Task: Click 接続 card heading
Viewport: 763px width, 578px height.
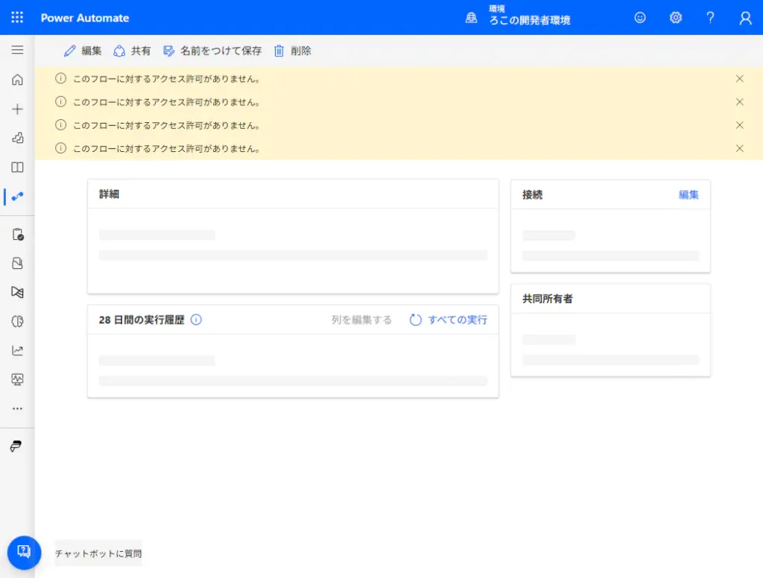Action: click(x=532, y=194)
